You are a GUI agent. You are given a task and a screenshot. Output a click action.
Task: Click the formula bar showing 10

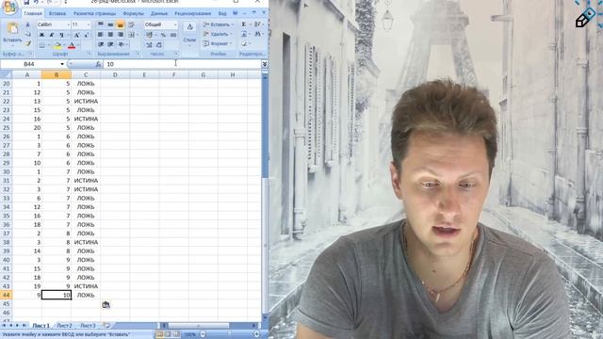coord(182,64)
